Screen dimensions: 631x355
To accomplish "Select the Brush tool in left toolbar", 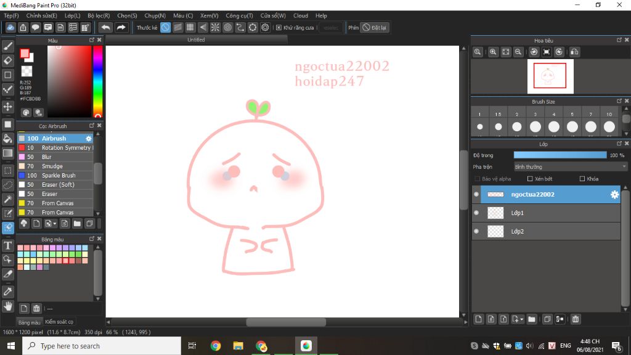I will tap(7, 47).
